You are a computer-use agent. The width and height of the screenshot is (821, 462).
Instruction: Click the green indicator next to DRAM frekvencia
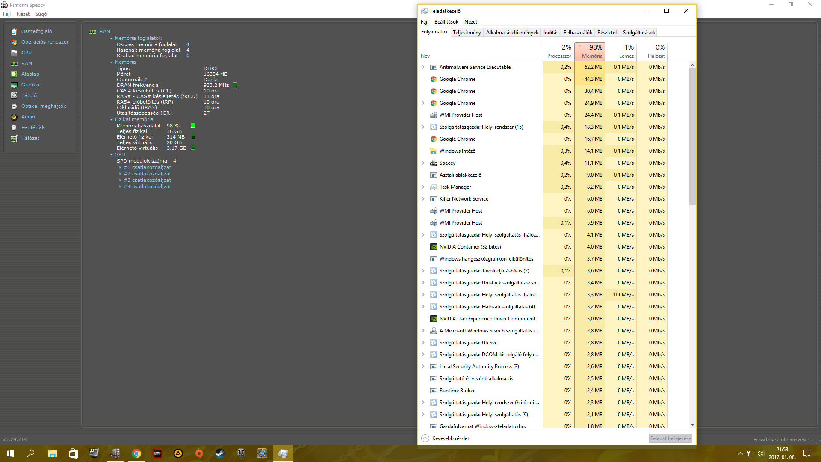pyautogui.click(x=235, y=85)
